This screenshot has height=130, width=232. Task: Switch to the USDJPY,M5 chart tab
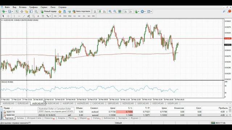pos(173,104)
